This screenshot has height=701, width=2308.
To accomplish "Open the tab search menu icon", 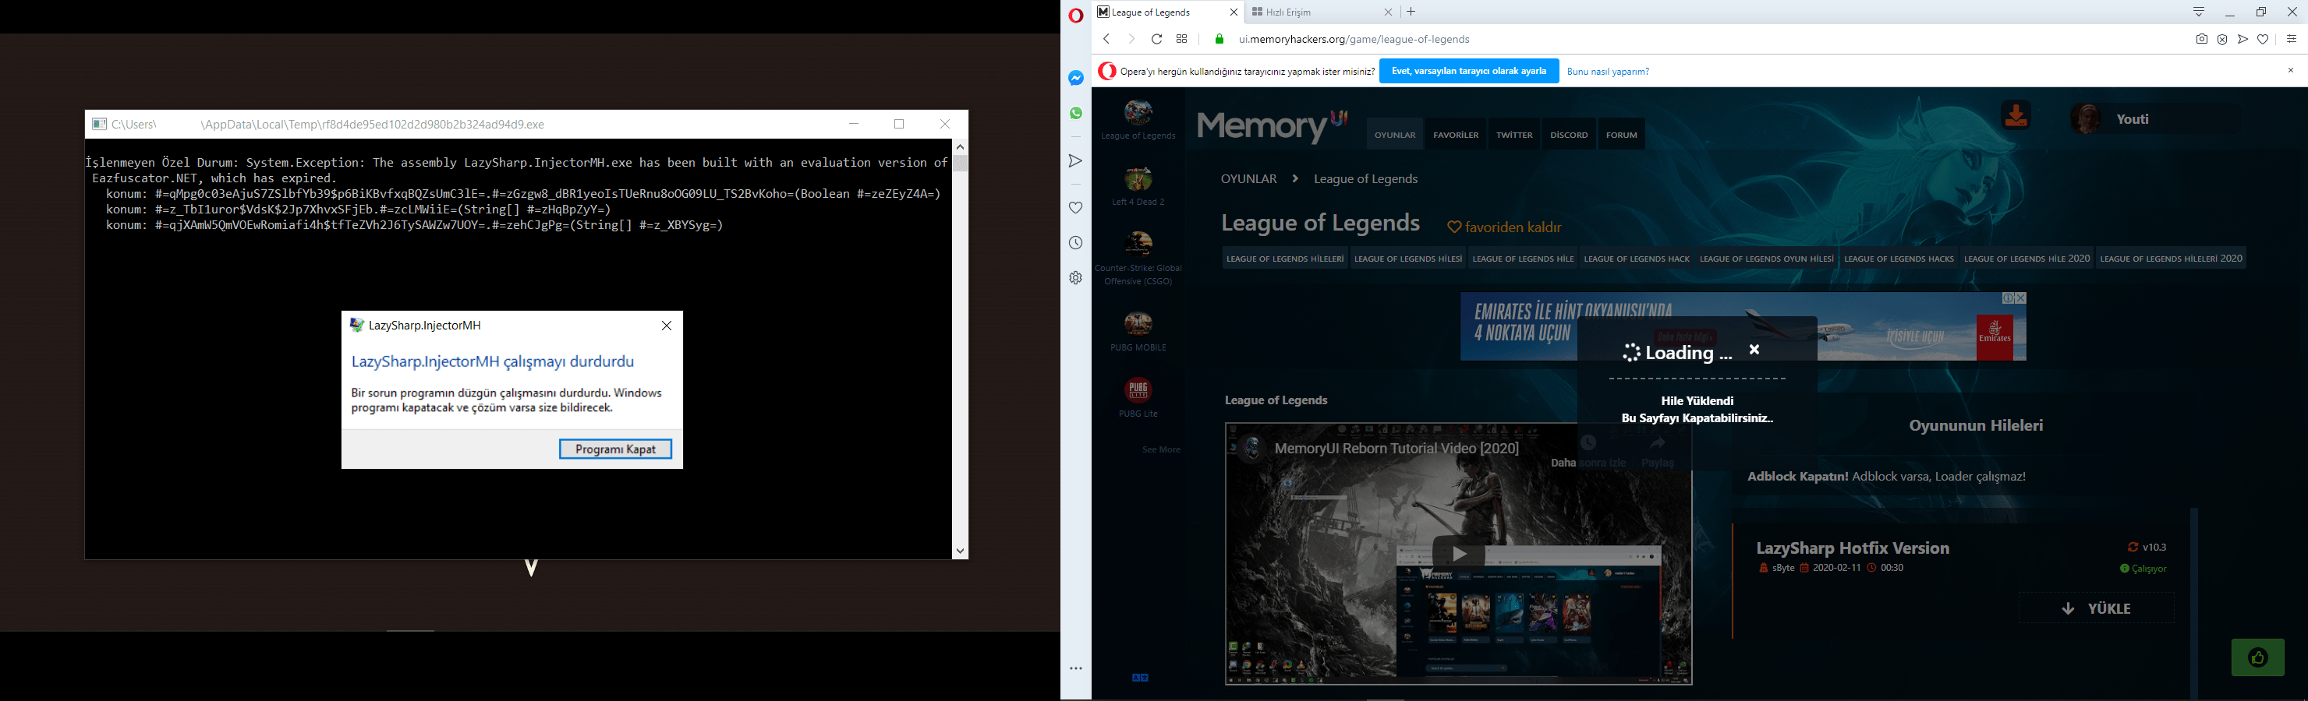I will 2199,12.
